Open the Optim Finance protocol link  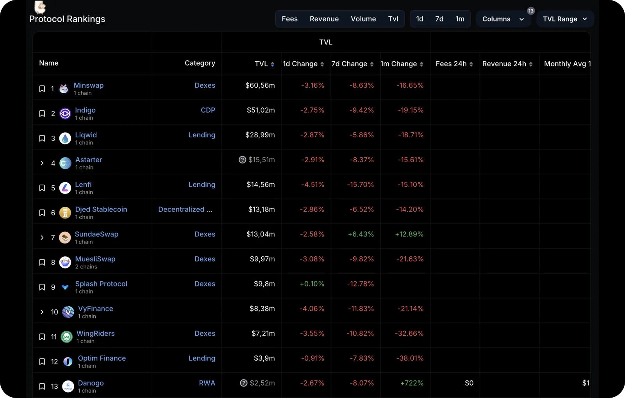tap(102, 358)
